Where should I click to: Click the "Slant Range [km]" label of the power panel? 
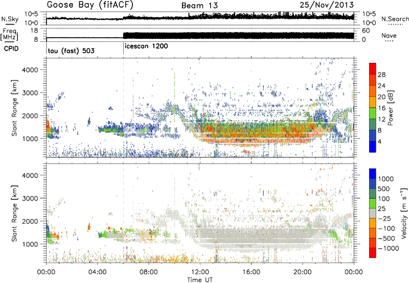[x=14, y=108]
